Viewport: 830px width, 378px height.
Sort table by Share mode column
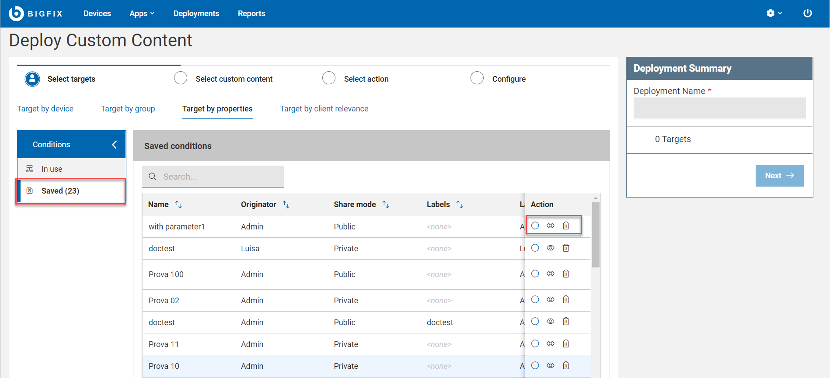(386, 205)
